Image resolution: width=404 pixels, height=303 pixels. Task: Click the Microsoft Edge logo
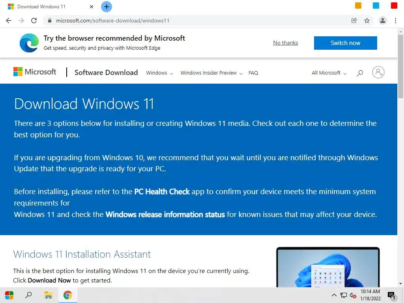tap(29, 43)
